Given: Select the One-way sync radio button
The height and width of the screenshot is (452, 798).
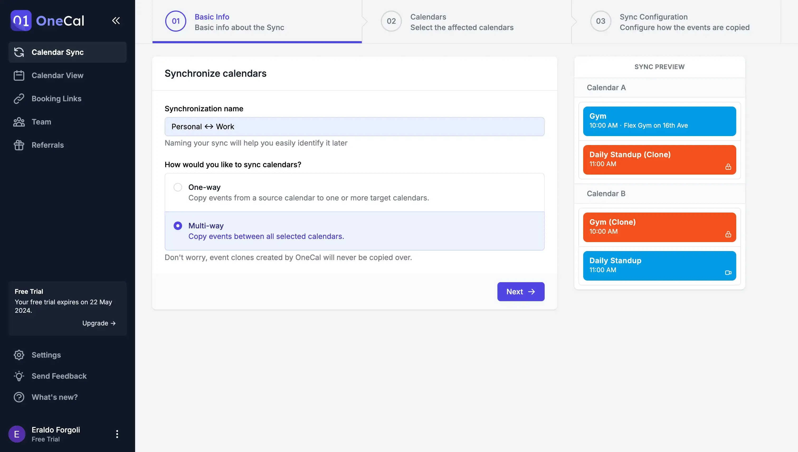Looking at the screenshot, I should pos(178,187).
